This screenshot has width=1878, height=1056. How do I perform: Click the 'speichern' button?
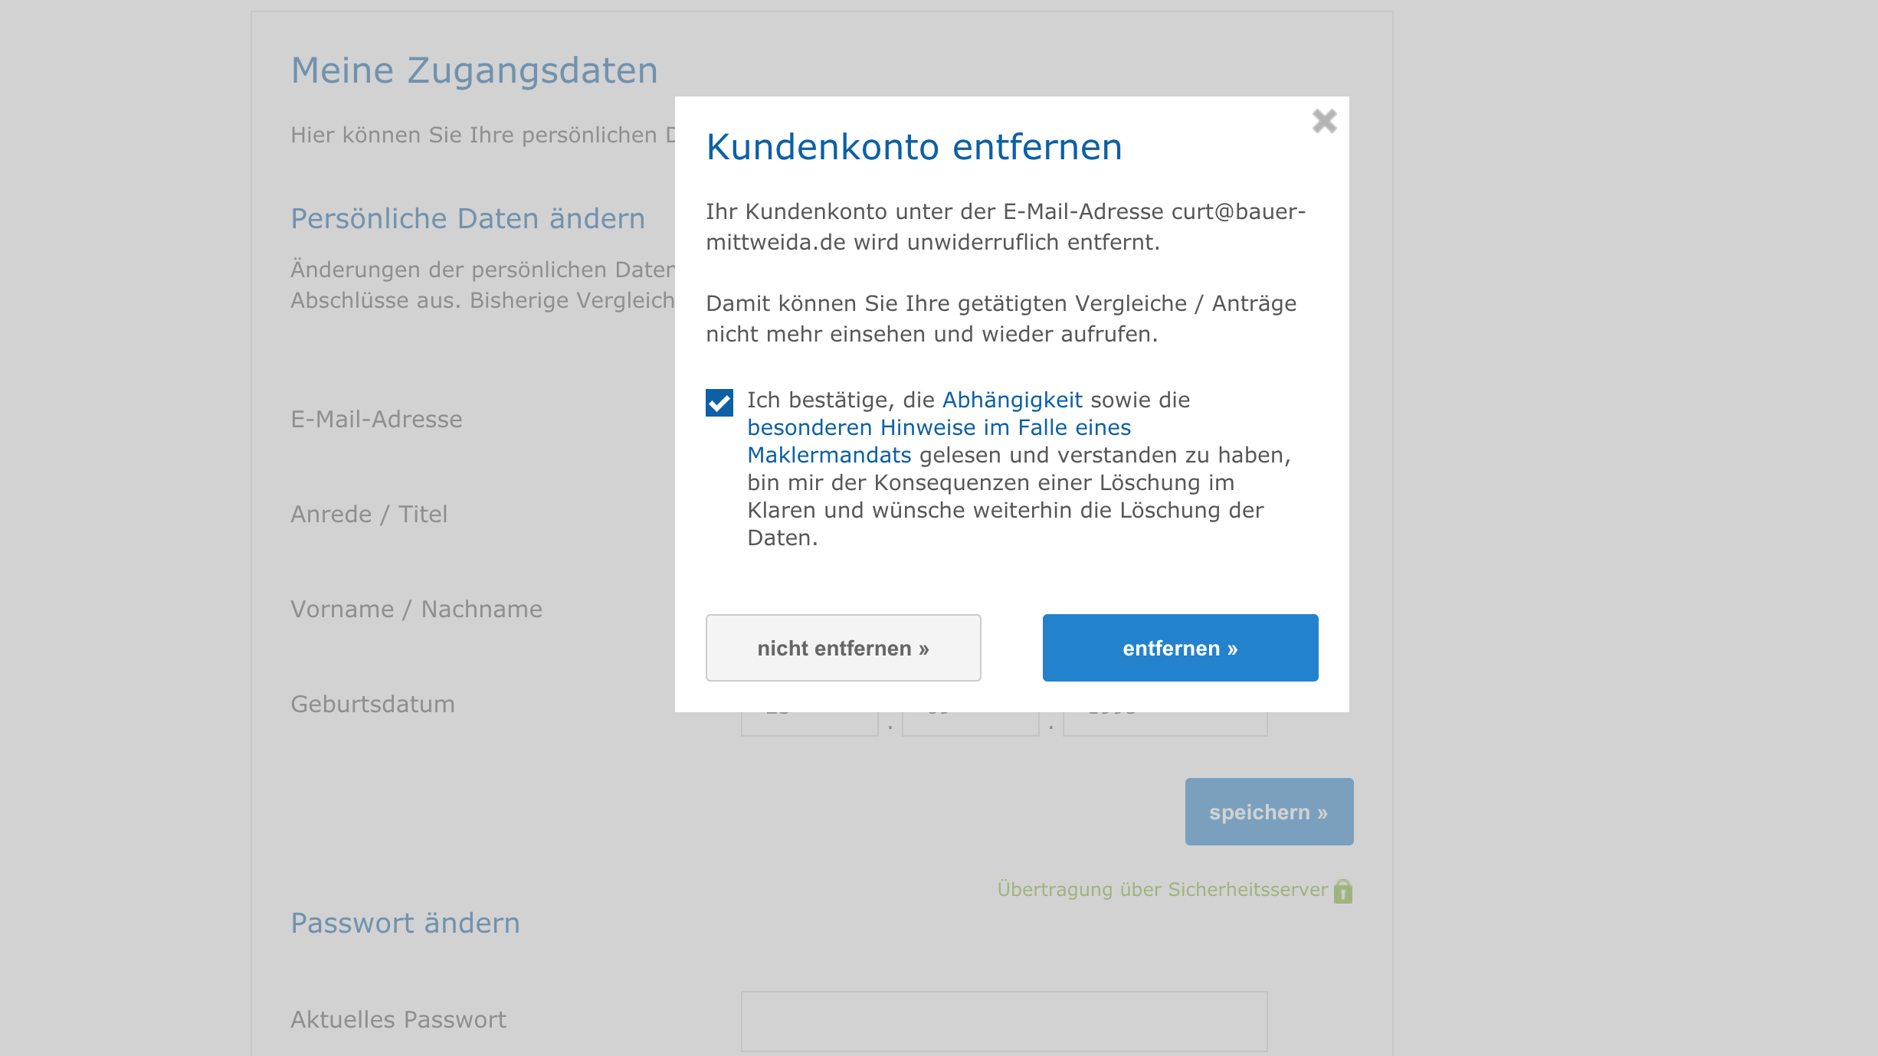pos(1269,812)
